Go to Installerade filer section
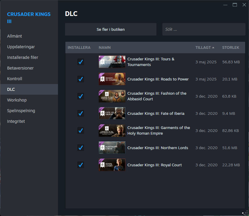The width and height of the screenshot is (249, 216). 29,57
